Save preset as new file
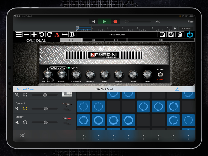Viewport: 208px width, 156px height. click(x=171, y=34)
